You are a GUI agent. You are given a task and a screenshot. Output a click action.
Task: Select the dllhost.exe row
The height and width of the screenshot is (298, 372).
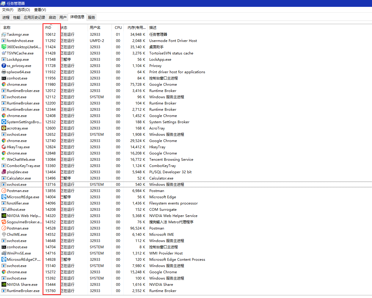click(x=186, y=210)
